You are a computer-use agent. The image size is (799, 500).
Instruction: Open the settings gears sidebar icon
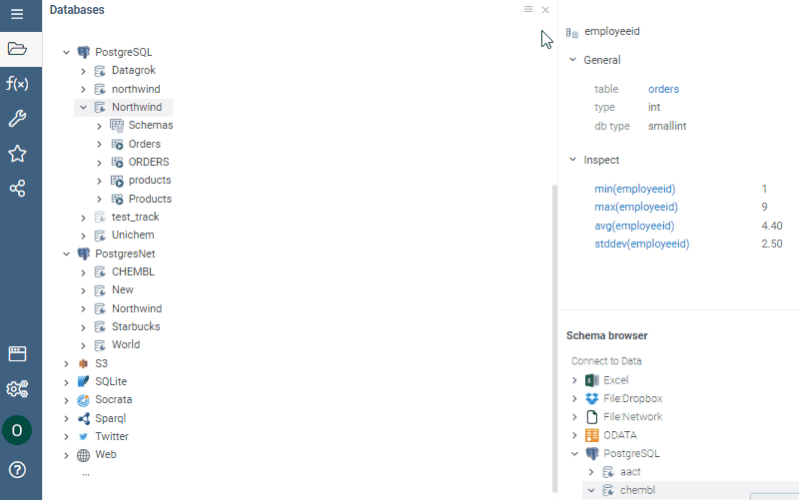tap(17, 389)
